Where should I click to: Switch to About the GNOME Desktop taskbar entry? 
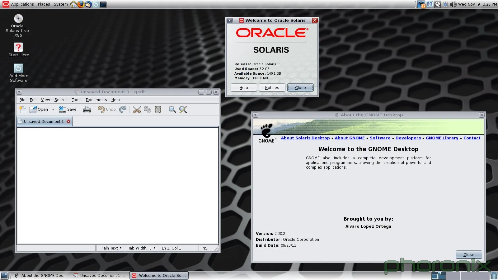pos(40,276)
